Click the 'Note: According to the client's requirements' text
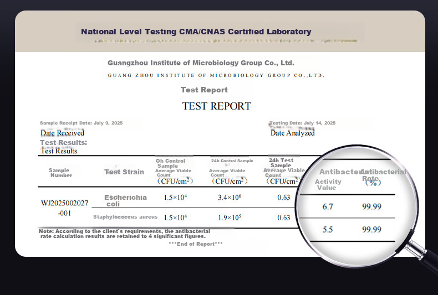The width and height of the screenshot is (438, 295). (124, 234)
